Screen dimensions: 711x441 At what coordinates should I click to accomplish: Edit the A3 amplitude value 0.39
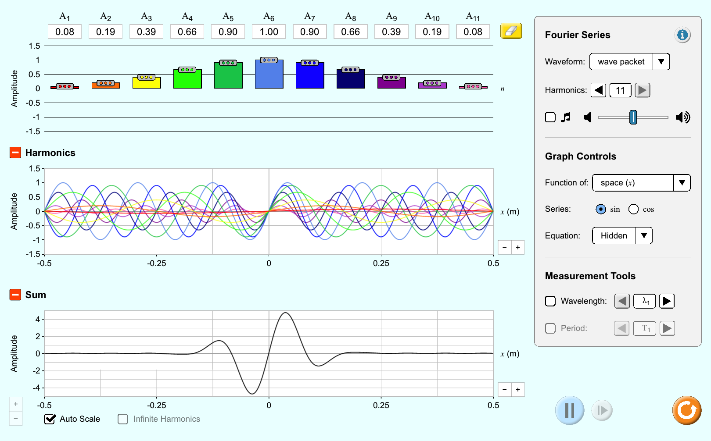pyautogui.click(x=146, y=32)
